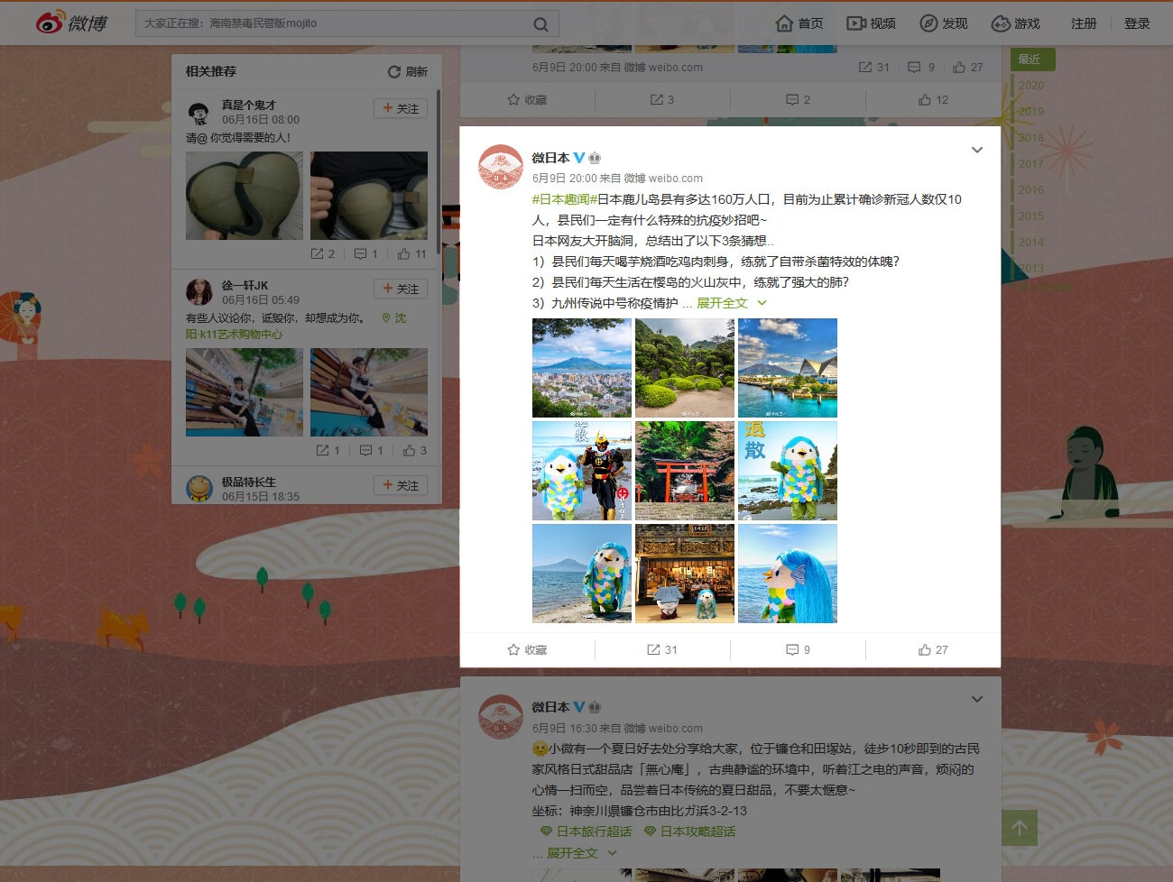Open 首页 home in top navigation
The height and width of the screenshot is (882, 1173).
pyautogui.click(x=799, y=23)
